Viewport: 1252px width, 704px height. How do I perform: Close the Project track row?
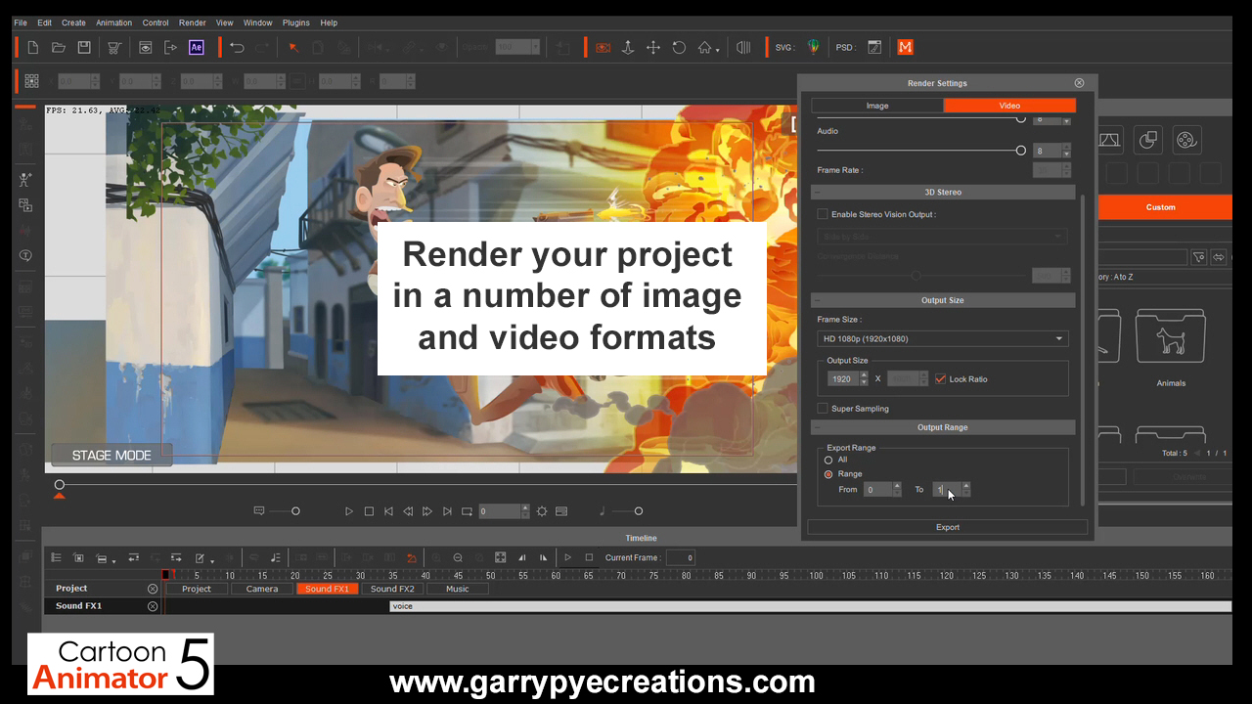(153, 589)
